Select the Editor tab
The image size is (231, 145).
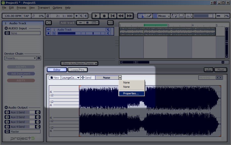57,70
